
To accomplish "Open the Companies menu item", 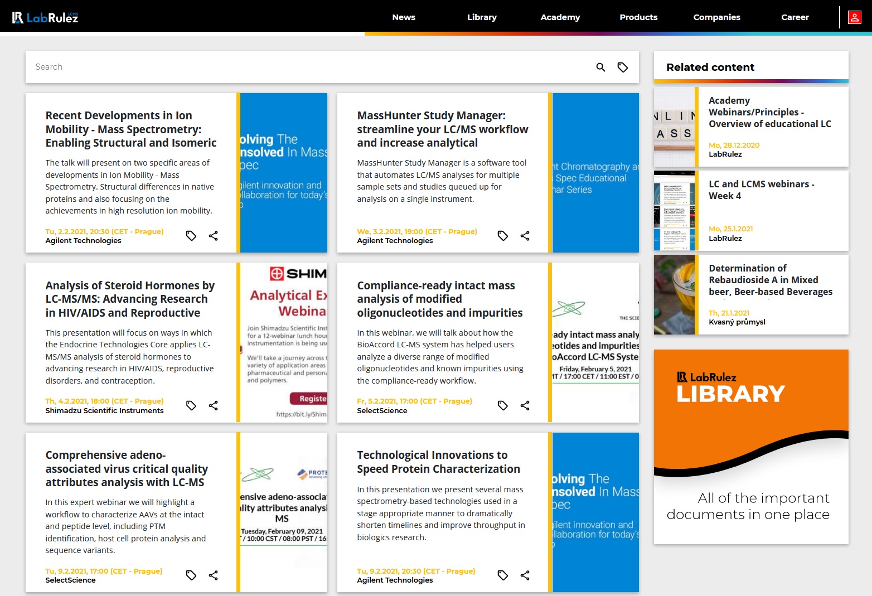I will (716, 17).
